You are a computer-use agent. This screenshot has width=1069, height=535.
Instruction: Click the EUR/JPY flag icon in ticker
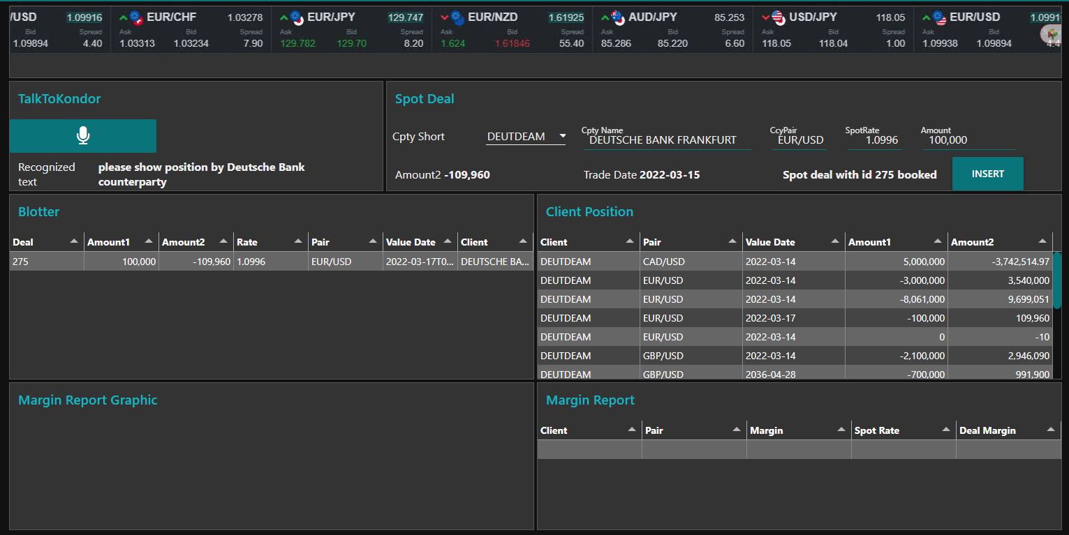(x=297, y=19)
